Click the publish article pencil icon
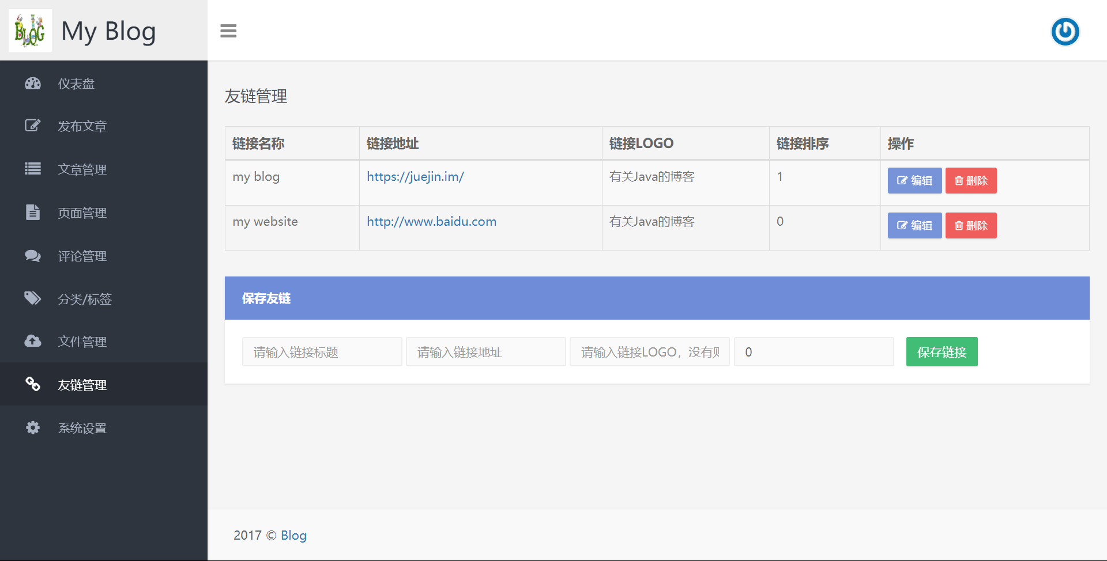The height and width of the screenshot is (561, 1107). tap(33, 126)
